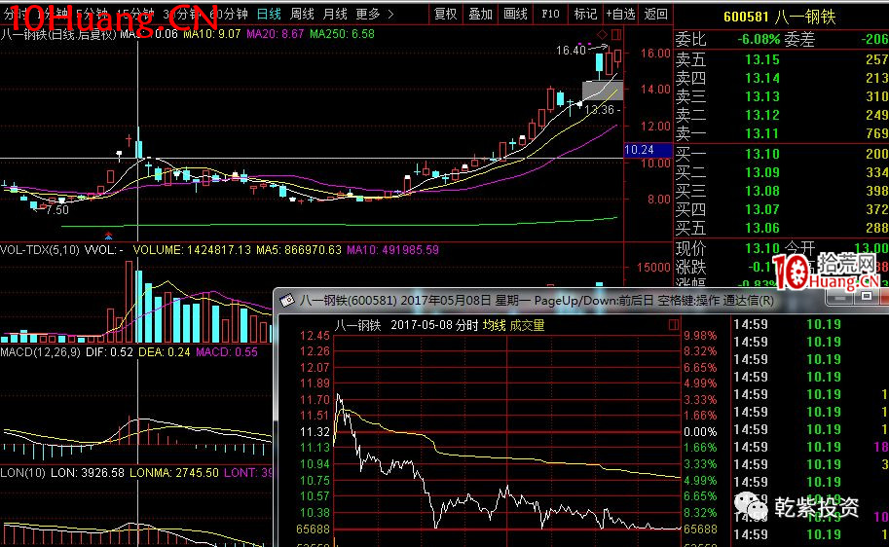
Task: Click the MACD: 0.55 value
Action: click(x=227, y=352)
